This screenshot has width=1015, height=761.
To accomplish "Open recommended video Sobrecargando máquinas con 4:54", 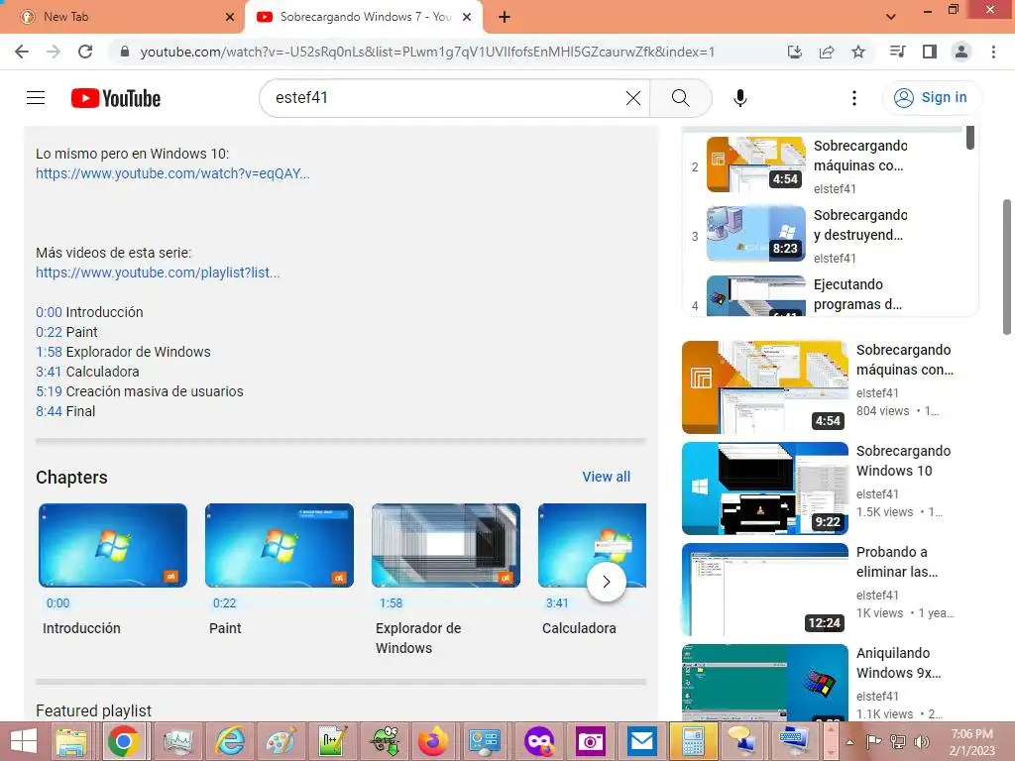I will [765, 387].
